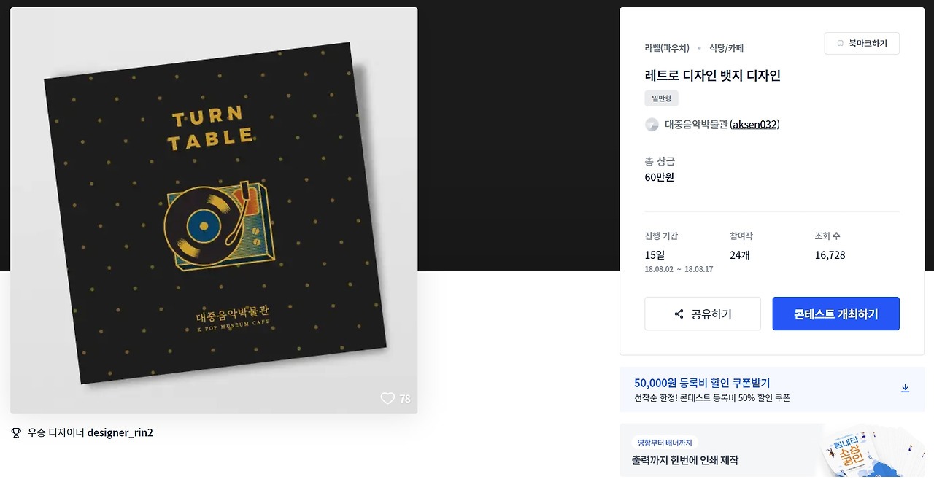Viewport: 934px width, 482px height.
Task: Open the 명함부터 배너까지 print banner
Action: tap(772, 451)
